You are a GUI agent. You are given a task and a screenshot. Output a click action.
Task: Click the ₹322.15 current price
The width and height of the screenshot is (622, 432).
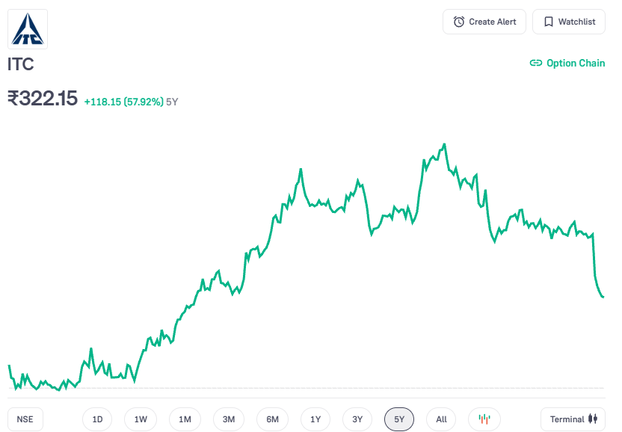tap(43, 99)
